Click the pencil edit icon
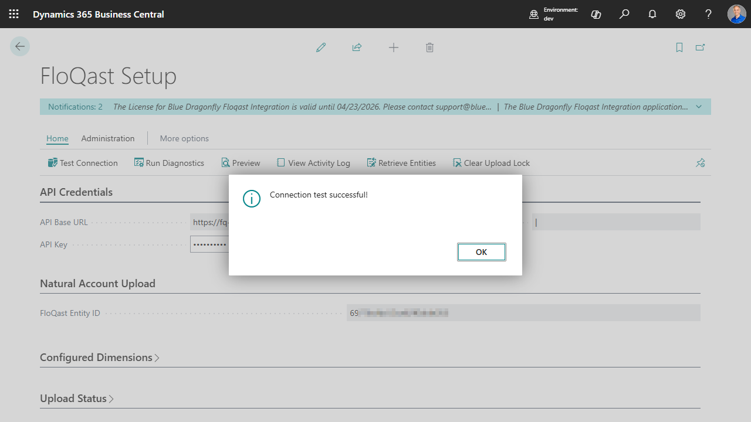Image resolution: width=751 pixels, height=422 pixels. pos(321,47)
